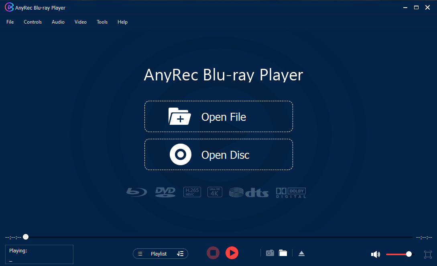437x266 pixels.
Task: Start playback with the red play button
Action: 232,253
